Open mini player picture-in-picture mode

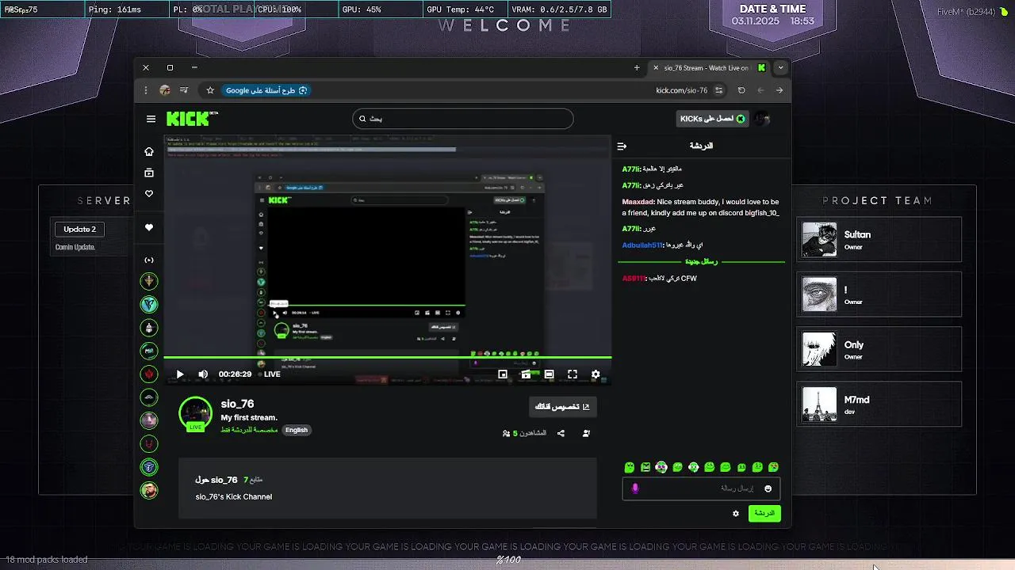pos(503,374)
